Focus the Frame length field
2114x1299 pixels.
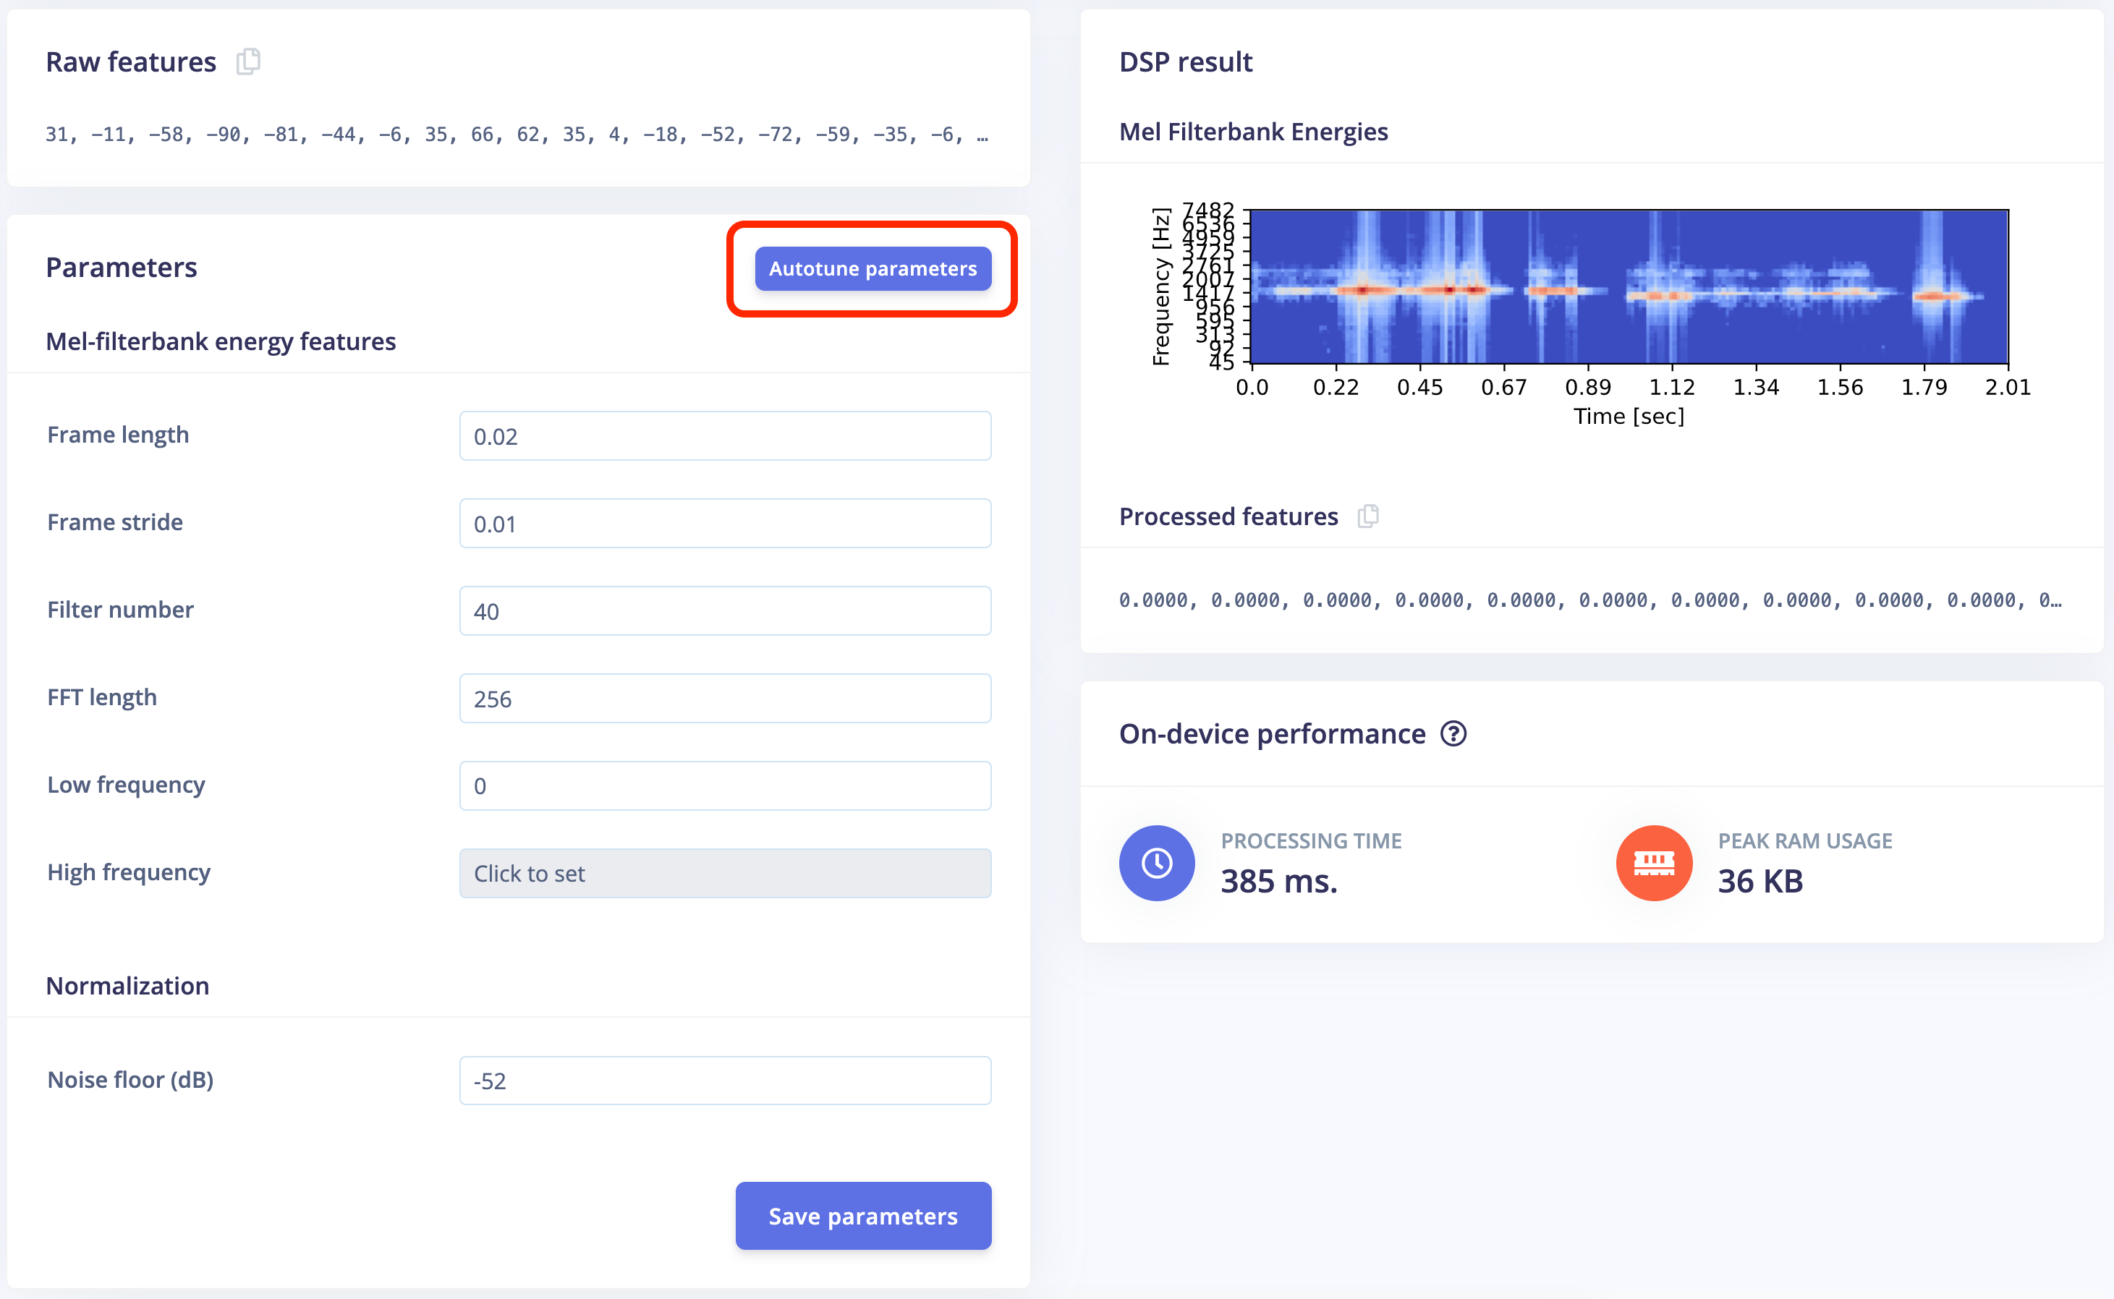click(x=724, y=436)
